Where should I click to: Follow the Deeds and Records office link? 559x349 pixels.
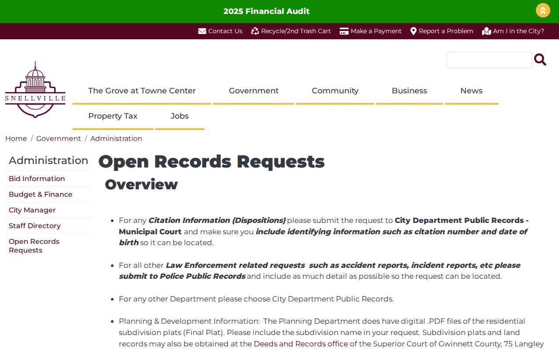point(301,344)
